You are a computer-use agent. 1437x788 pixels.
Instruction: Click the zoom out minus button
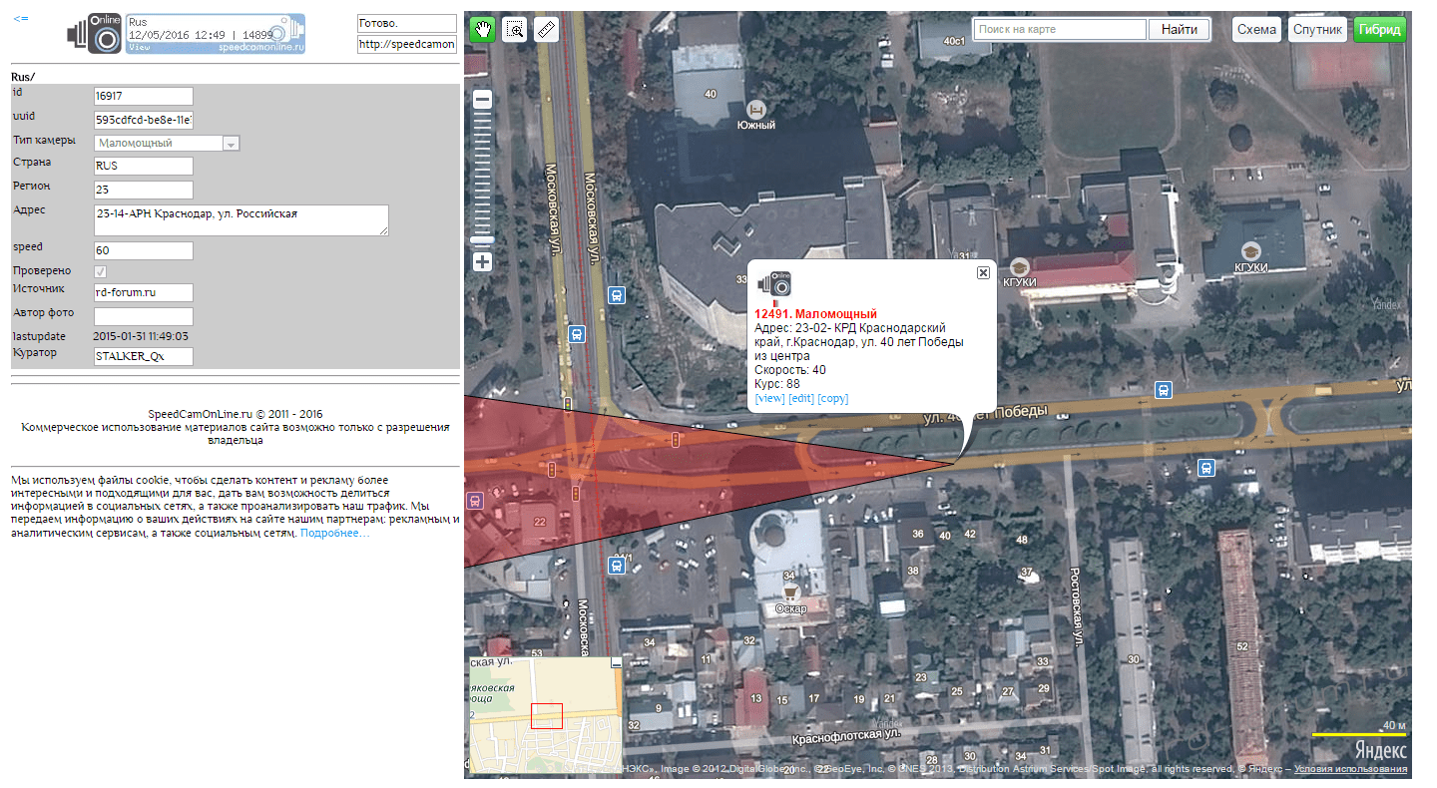pos(483,100)
